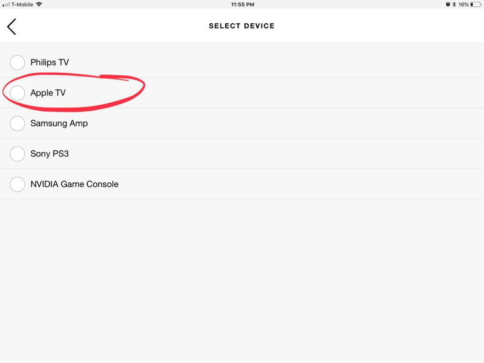
Task: Tap the SELECT DEVICE header title
Action: (x=242, y=26)
